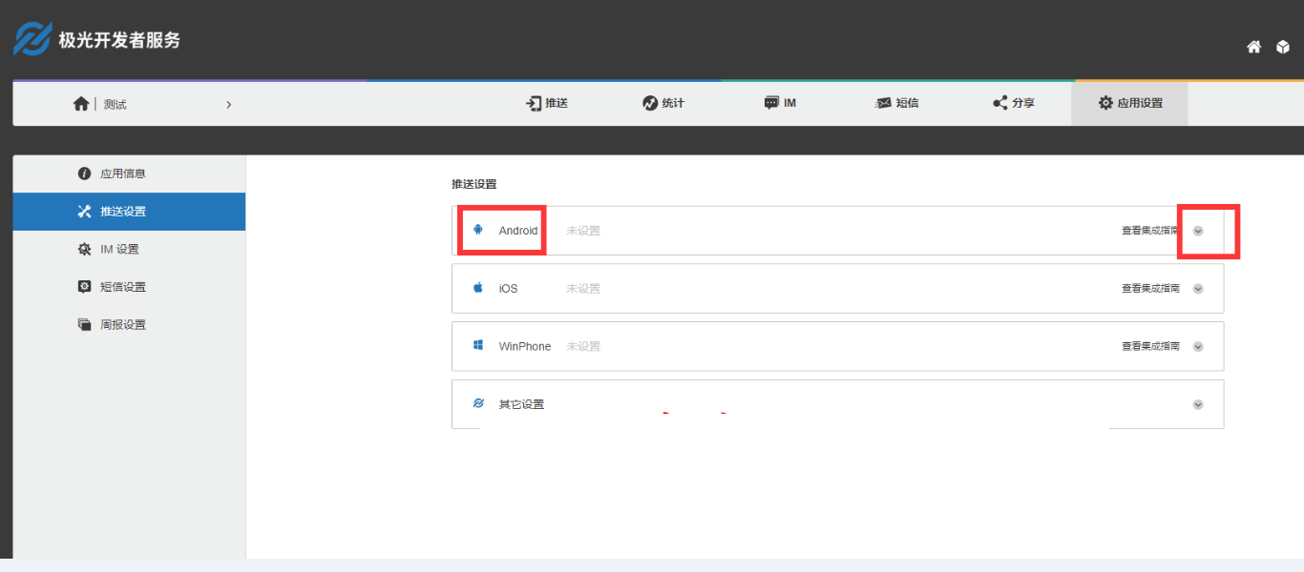Screen dimensions: 1304x572
Task: Click the Jiguang logo icon
Action: pos(32,39)
